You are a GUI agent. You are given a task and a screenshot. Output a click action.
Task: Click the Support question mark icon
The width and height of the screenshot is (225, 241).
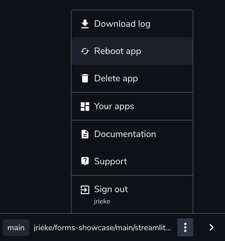coord(85,161)
